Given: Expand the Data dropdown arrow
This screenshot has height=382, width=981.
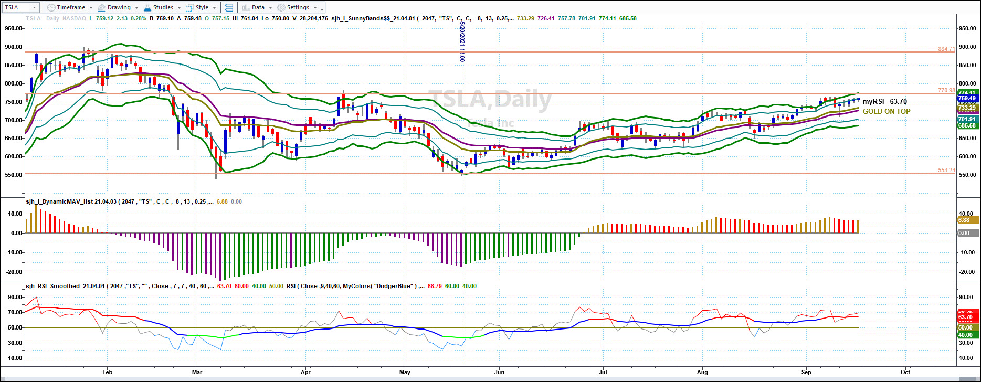Looking at the screenshot, I should [x=271, y=8].
